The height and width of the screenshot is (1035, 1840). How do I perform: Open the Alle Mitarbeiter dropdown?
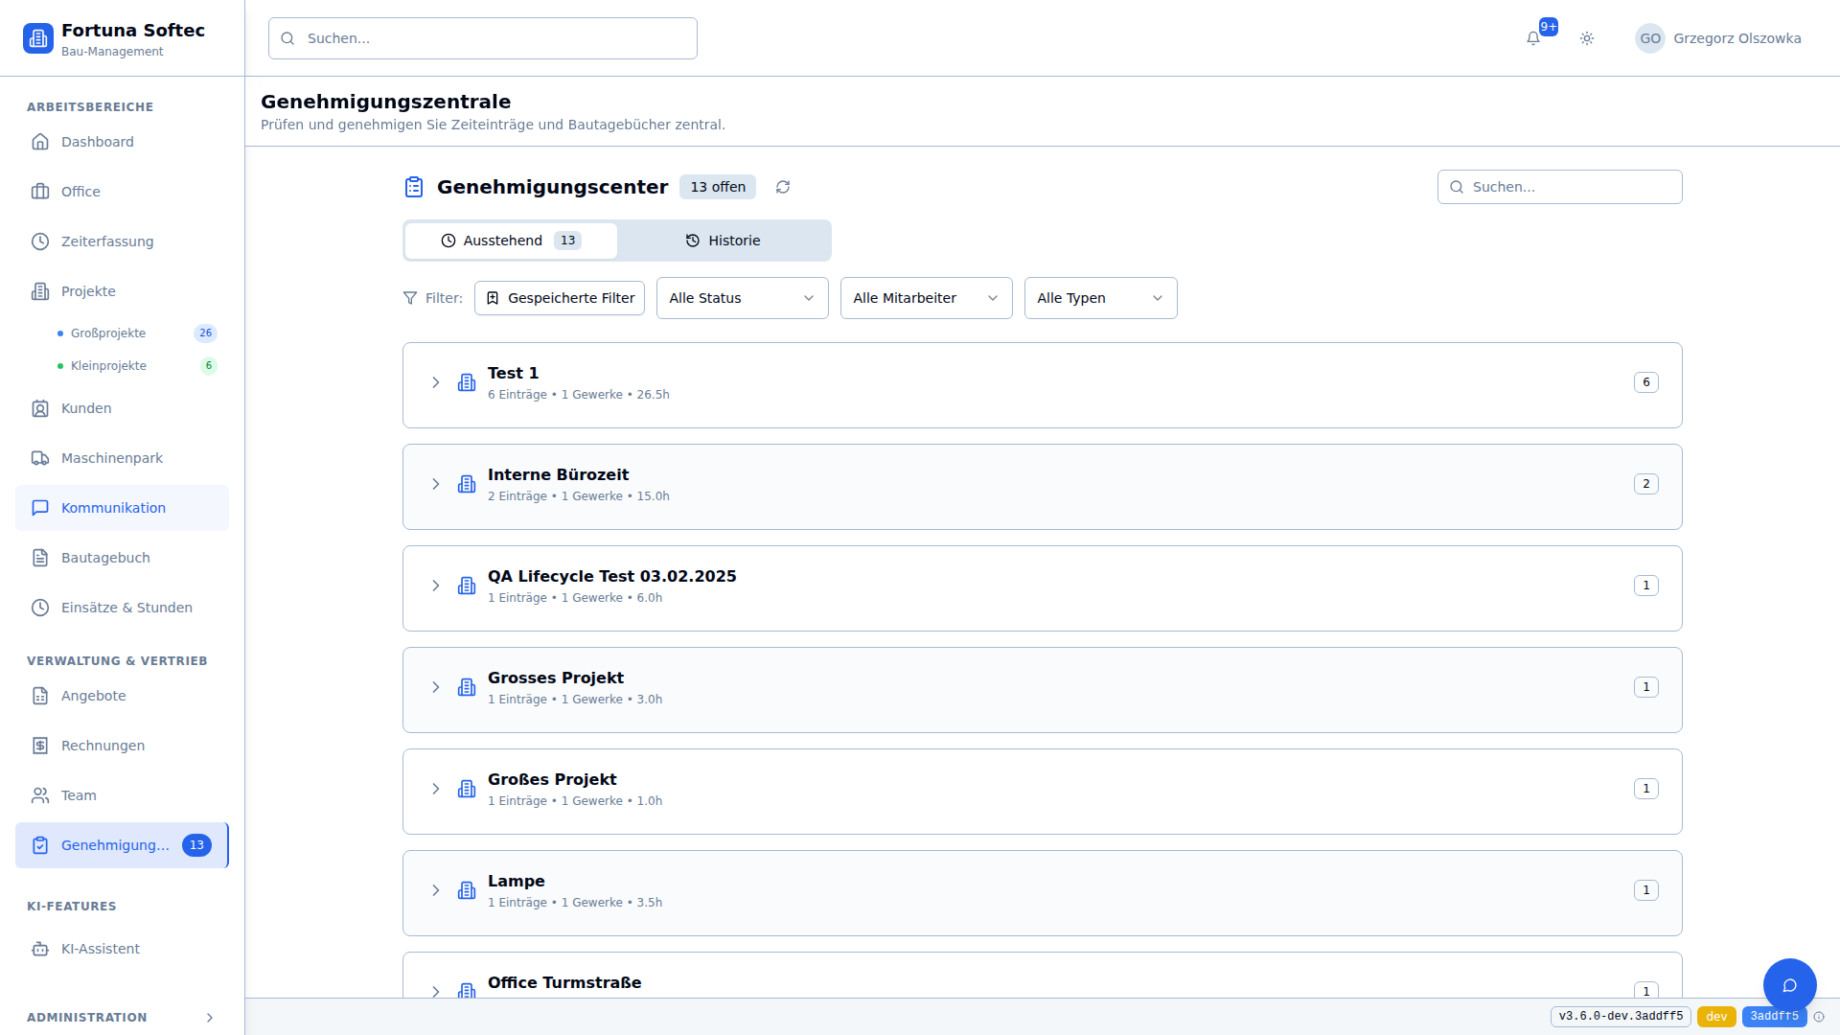[926, 298]
